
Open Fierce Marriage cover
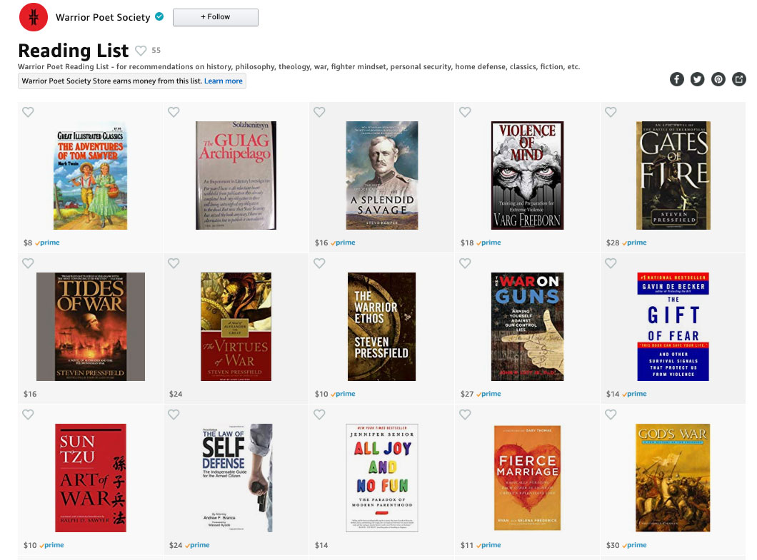point(527,478)
